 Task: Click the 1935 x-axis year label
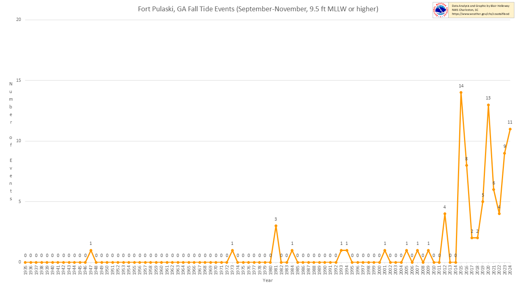point(25,270)
